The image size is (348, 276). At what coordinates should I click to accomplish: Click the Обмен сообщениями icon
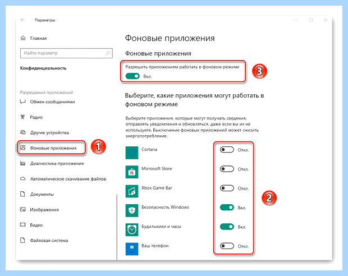point(22,102)
